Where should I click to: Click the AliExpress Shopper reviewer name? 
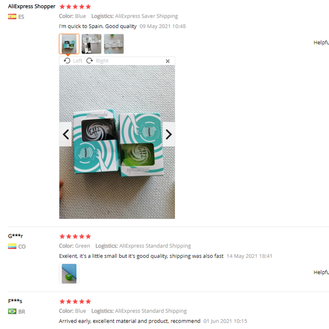tap(32, 6)
